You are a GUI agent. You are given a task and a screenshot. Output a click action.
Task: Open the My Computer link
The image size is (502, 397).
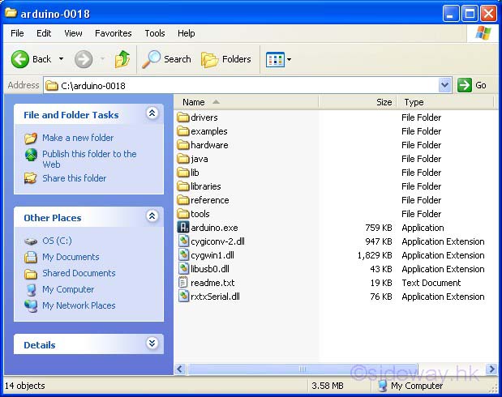(68, 289)
